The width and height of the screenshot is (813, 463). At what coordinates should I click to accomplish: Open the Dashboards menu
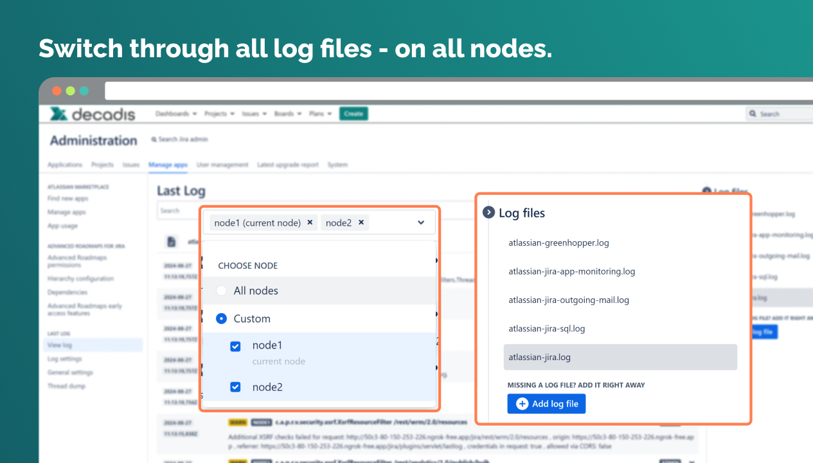click(x=176, y=114)
